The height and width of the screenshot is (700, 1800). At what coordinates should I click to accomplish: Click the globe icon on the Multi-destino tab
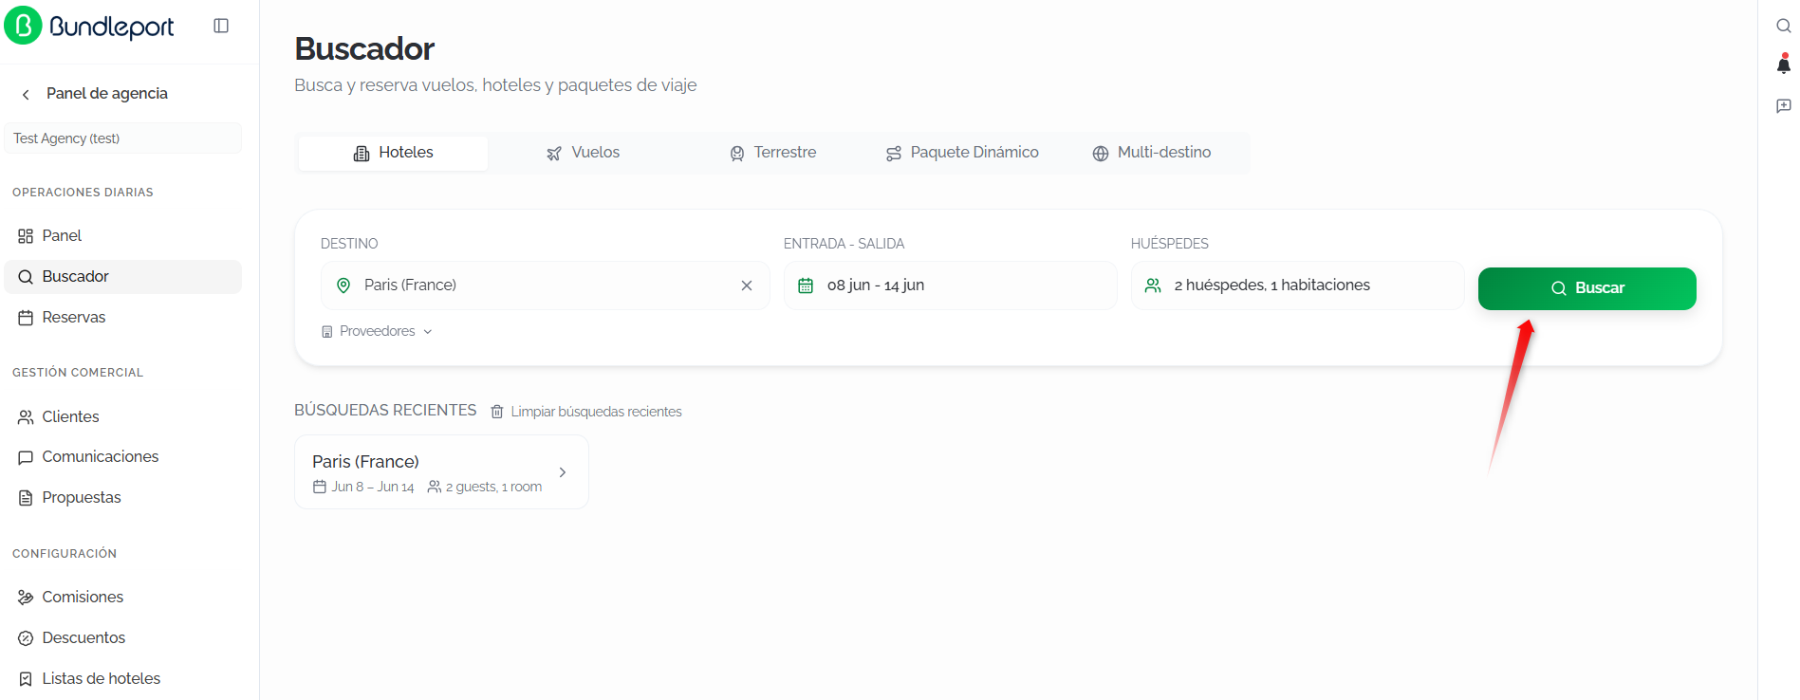pos(1101,154)
